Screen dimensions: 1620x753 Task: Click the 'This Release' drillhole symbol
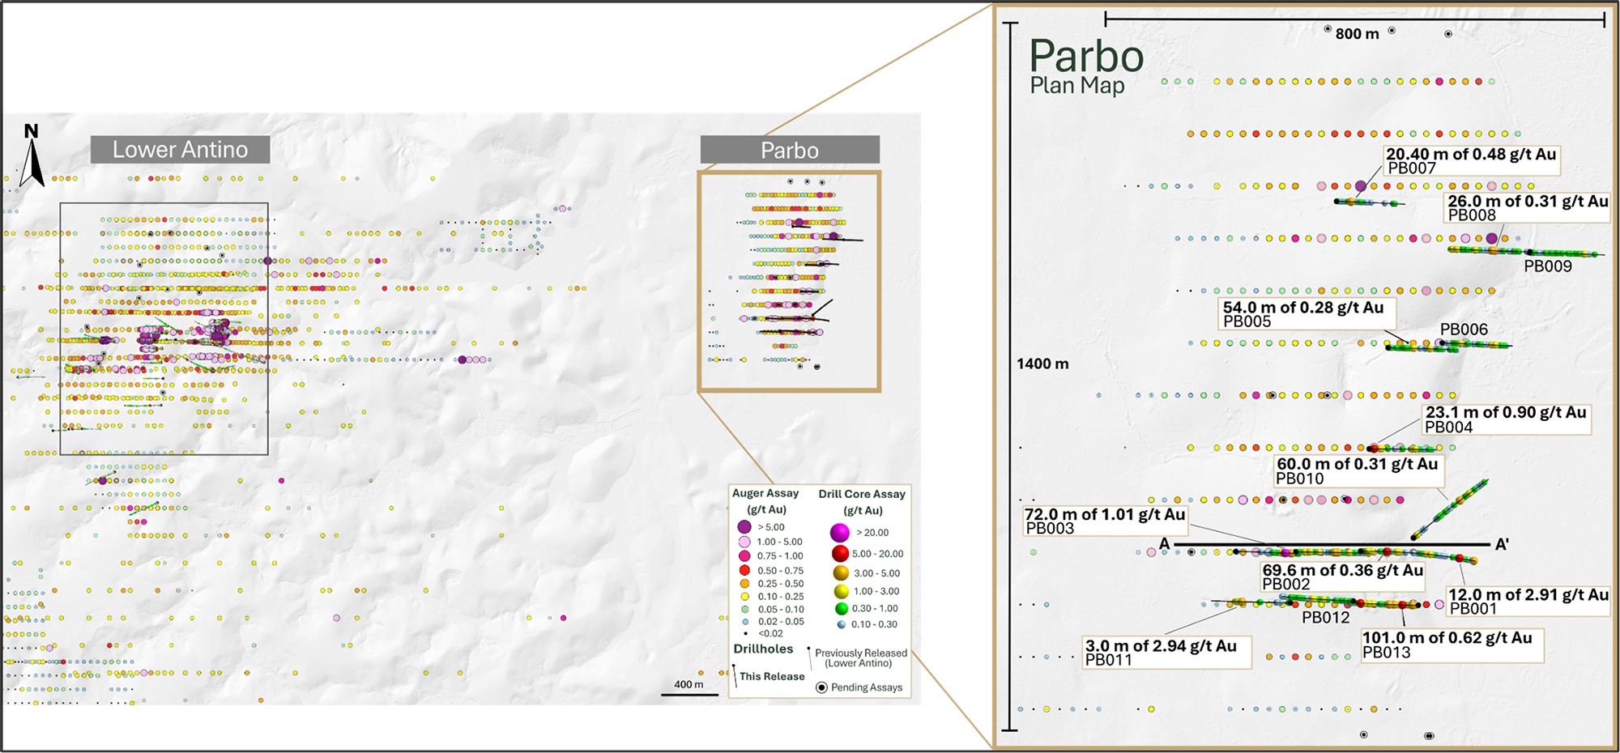click(x=735, y=676)
